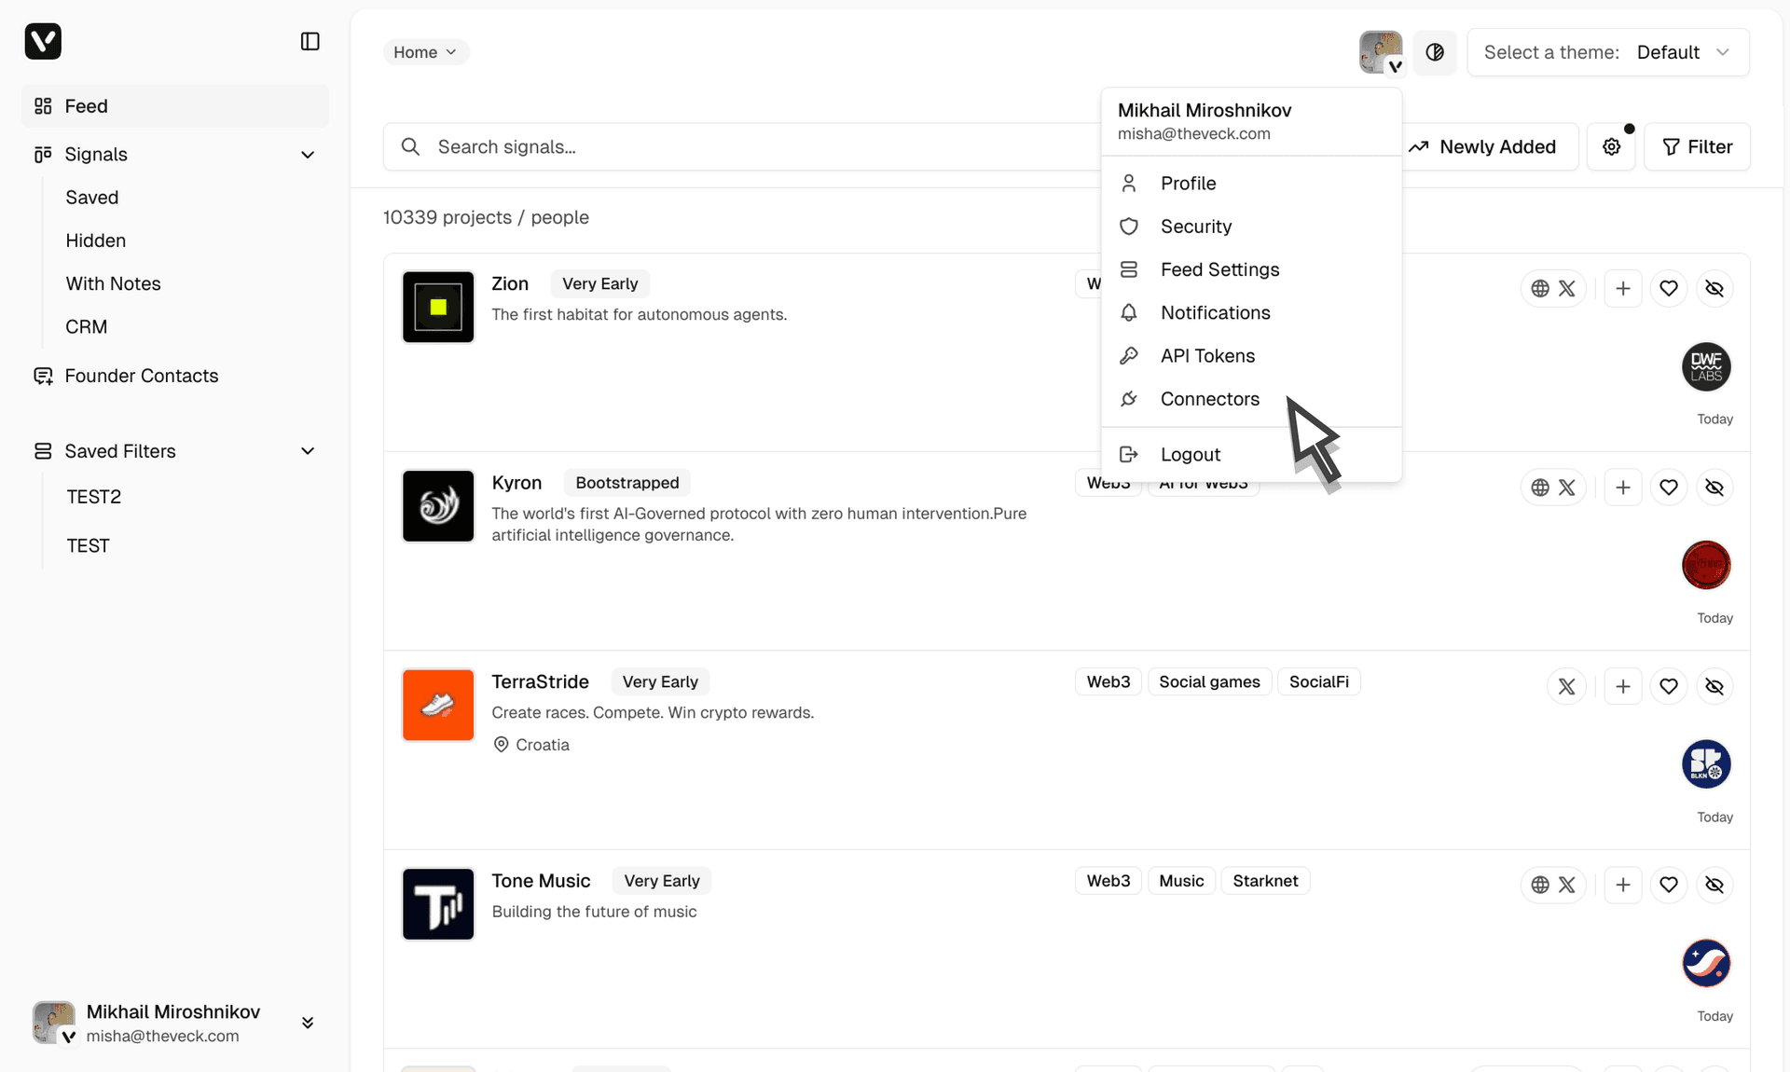Expand the Home breadcrumb dropdown
The image size is (1790, 1072).
click(425, 52)
